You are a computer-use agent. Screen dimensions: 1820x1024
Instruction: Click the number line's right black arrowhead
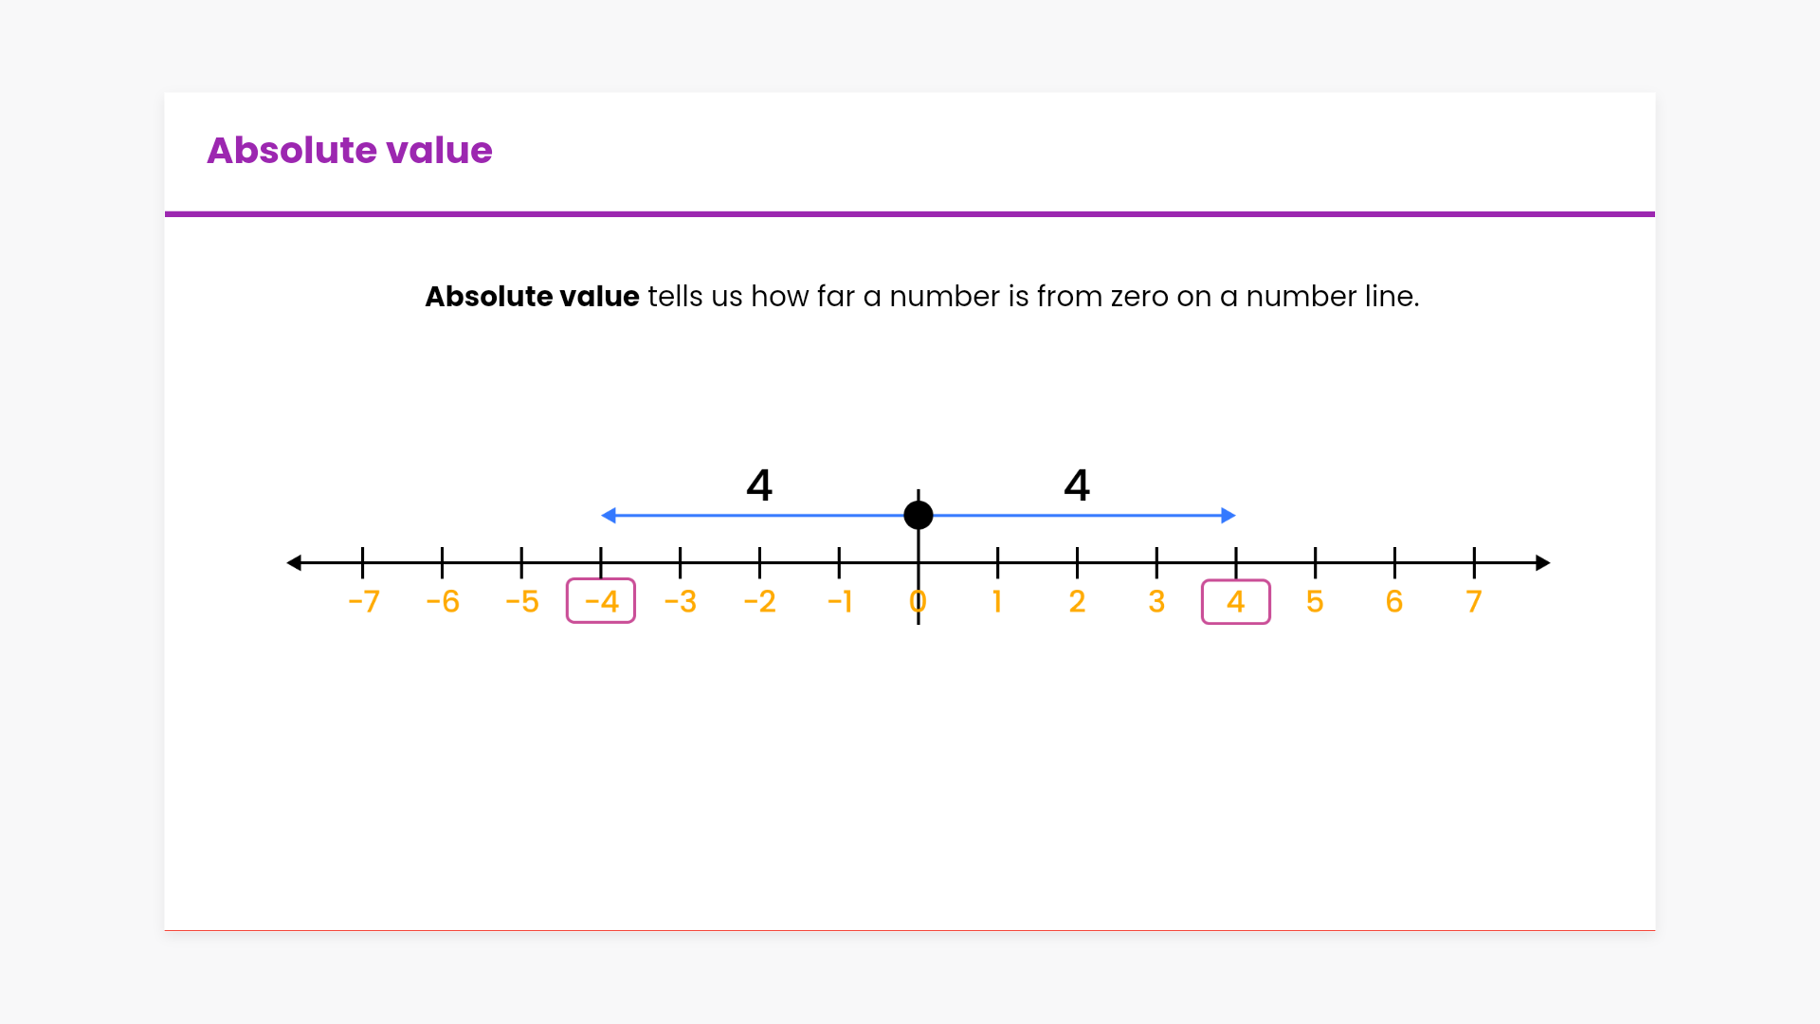coord(1542,563)
